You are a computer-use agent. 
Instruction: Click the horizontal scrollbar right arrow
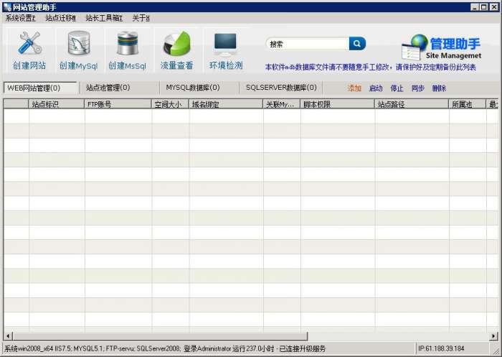pos(491,335)
